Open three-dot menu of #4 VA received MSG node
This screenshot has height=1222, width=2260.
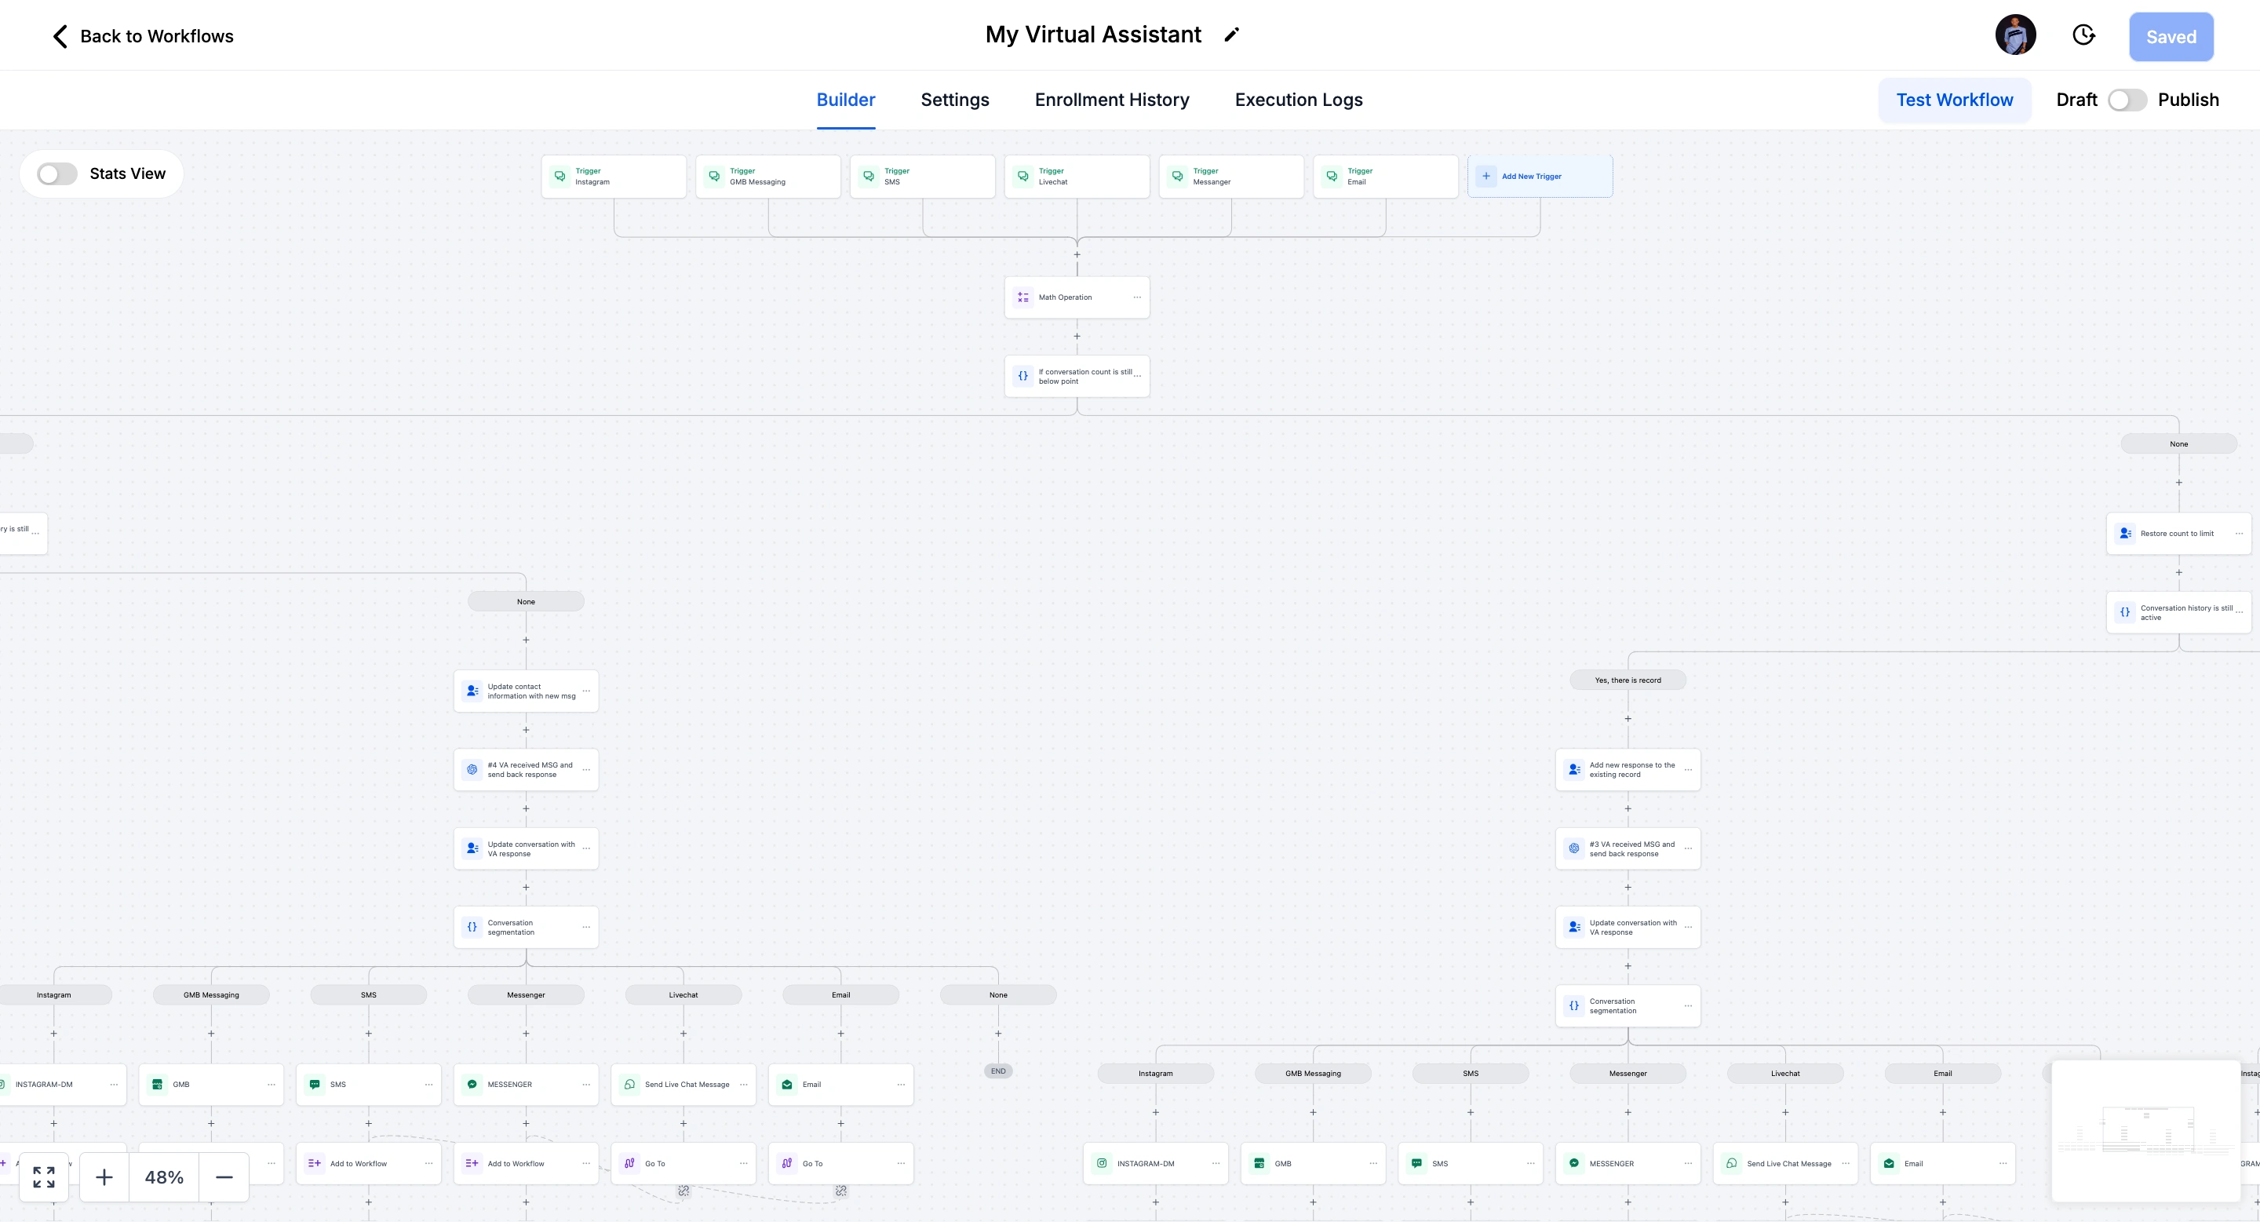tap(586, 769)
